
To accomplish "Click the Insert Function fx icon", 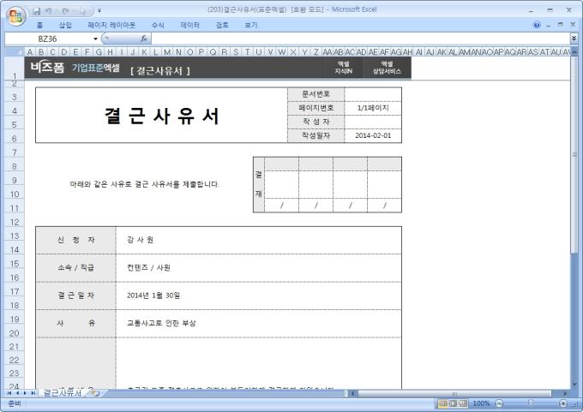I will tap(144, 39).
